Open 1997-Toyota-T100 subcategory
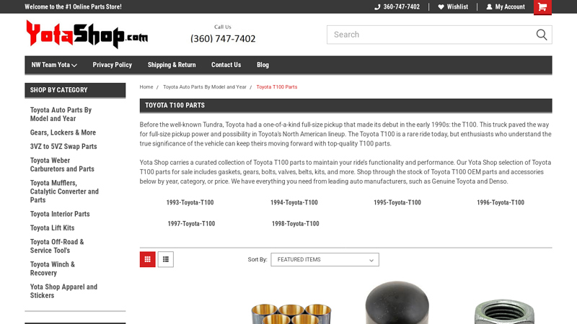Image resolution: width=577 pixels, height=324 pixels. pyautogui.click(x=191, y=224)
